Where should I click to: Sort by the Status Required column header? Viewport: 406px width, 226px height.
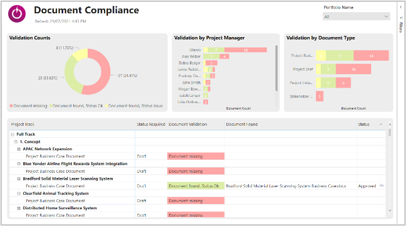(x=151, y=124)
